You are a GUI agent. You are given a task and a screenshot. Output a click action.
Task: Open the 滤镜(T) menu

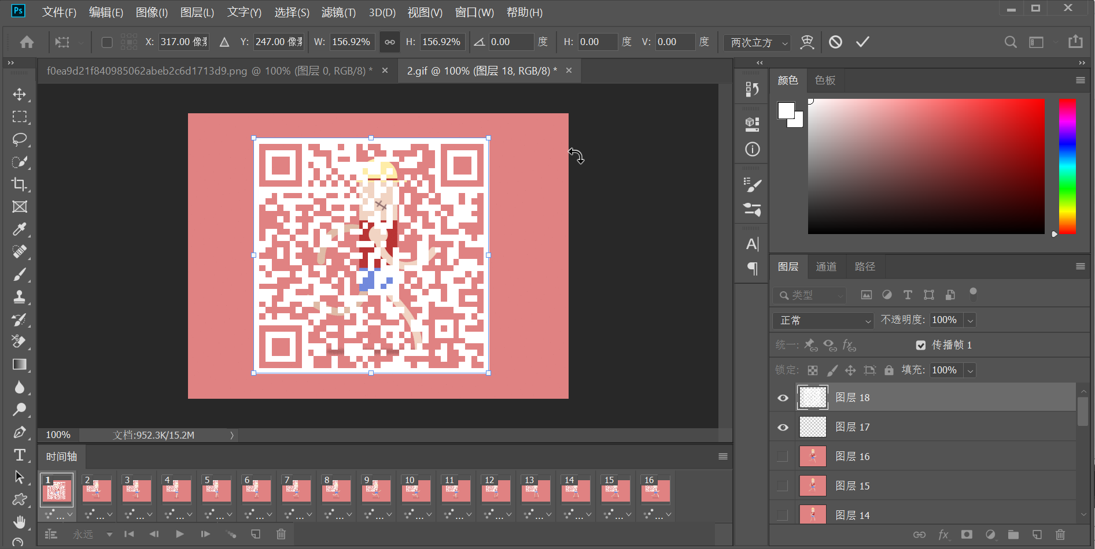338,12
